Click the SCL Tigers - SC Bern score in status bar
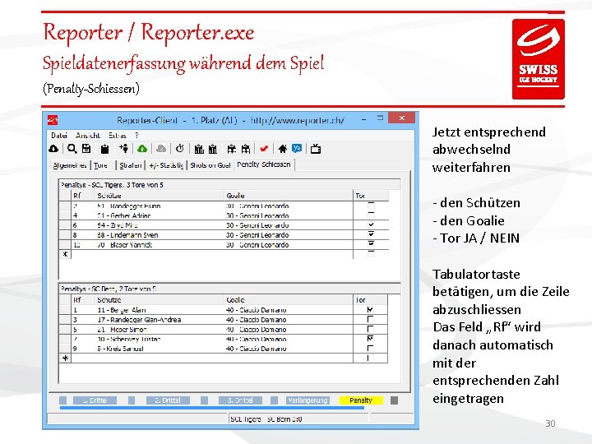The image size is (592, 444). click(266, 419)
